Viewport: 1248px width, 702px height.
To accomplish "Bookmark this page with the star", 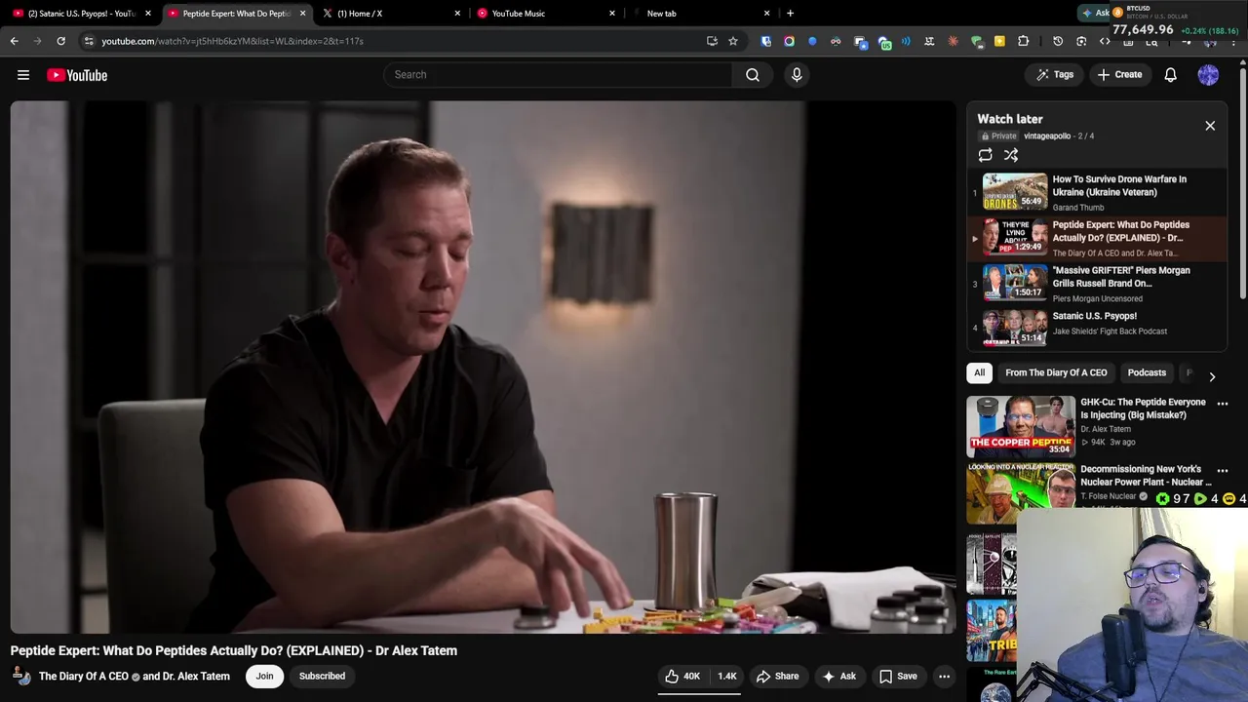I will pyautogui.click(x=733, y=41).
